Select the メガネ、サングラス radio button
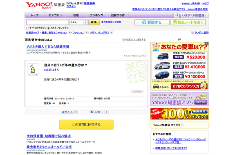 [x=49, y=28]
